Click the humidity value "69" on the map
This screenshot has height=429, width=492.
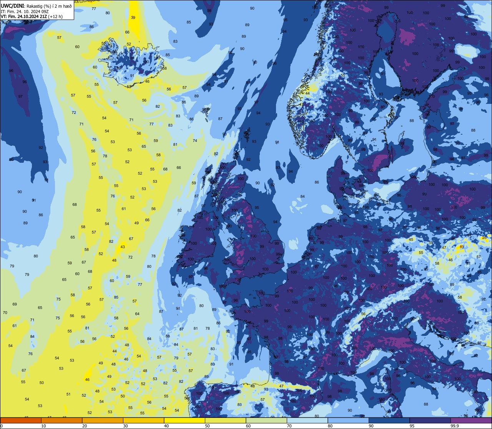click(15, 304)
